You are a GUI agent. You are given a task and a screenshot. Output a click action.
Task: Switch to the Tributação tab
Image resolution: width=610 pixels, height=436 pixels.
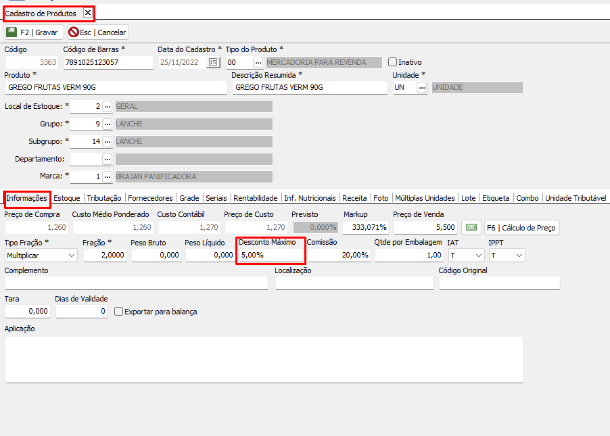[104, 198]
